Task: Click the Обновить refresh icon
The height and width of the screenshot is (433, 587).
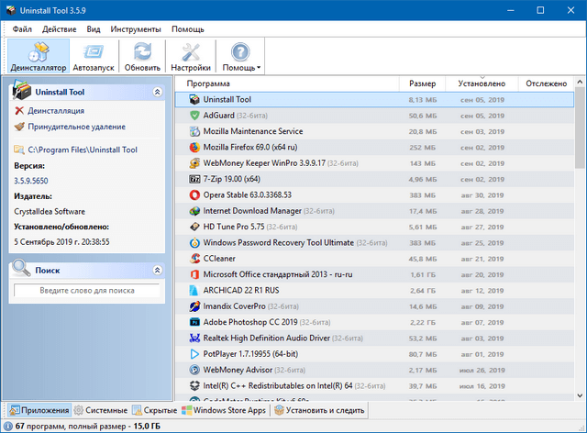Action: click(x=142, y=51)
